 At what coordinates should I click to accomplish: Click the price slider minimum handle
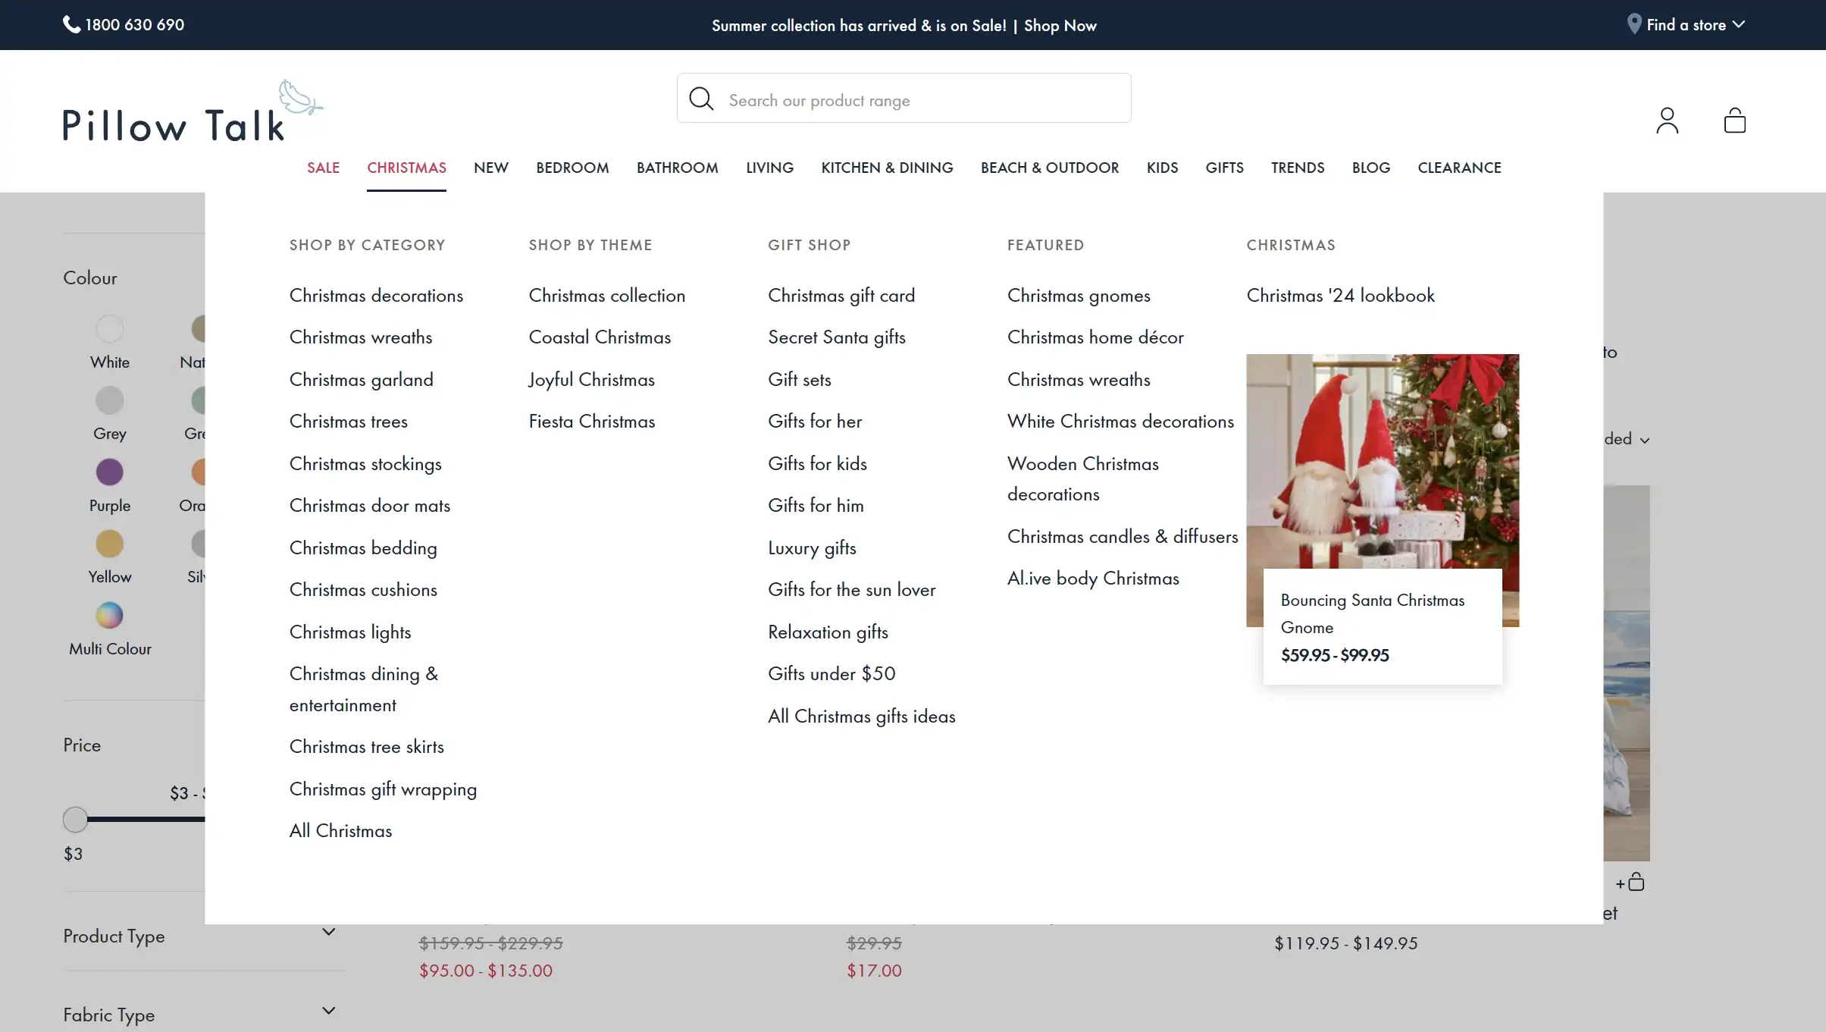(x=75, y=819)
